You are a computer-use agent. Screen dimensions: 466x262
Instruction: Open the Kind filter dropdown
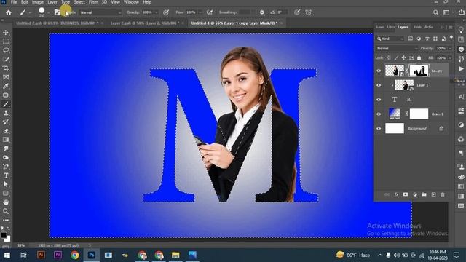pos(390,39)
